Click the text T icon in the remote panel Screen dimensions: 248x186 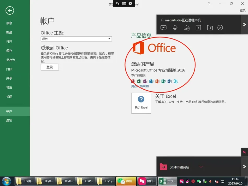click(x=198, y=28)
